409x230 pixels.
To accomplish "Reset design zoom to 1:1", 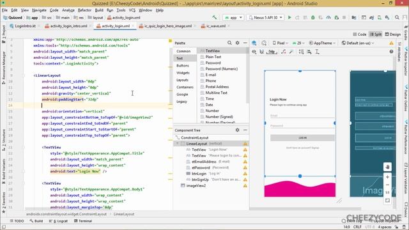I will pos(387,192).
